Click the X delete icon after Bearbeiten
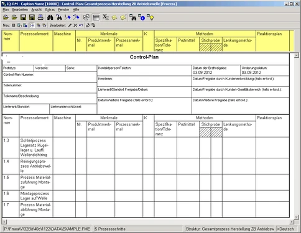The width and height of the screenshot is (301, 233). pos(75,25)
